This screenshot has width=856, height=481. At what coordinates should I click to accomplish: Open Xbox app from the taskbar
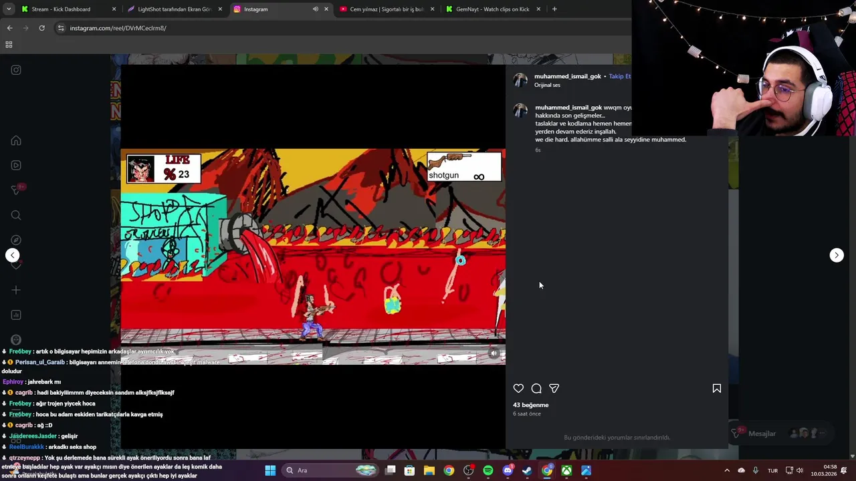(x=566, y=470)
